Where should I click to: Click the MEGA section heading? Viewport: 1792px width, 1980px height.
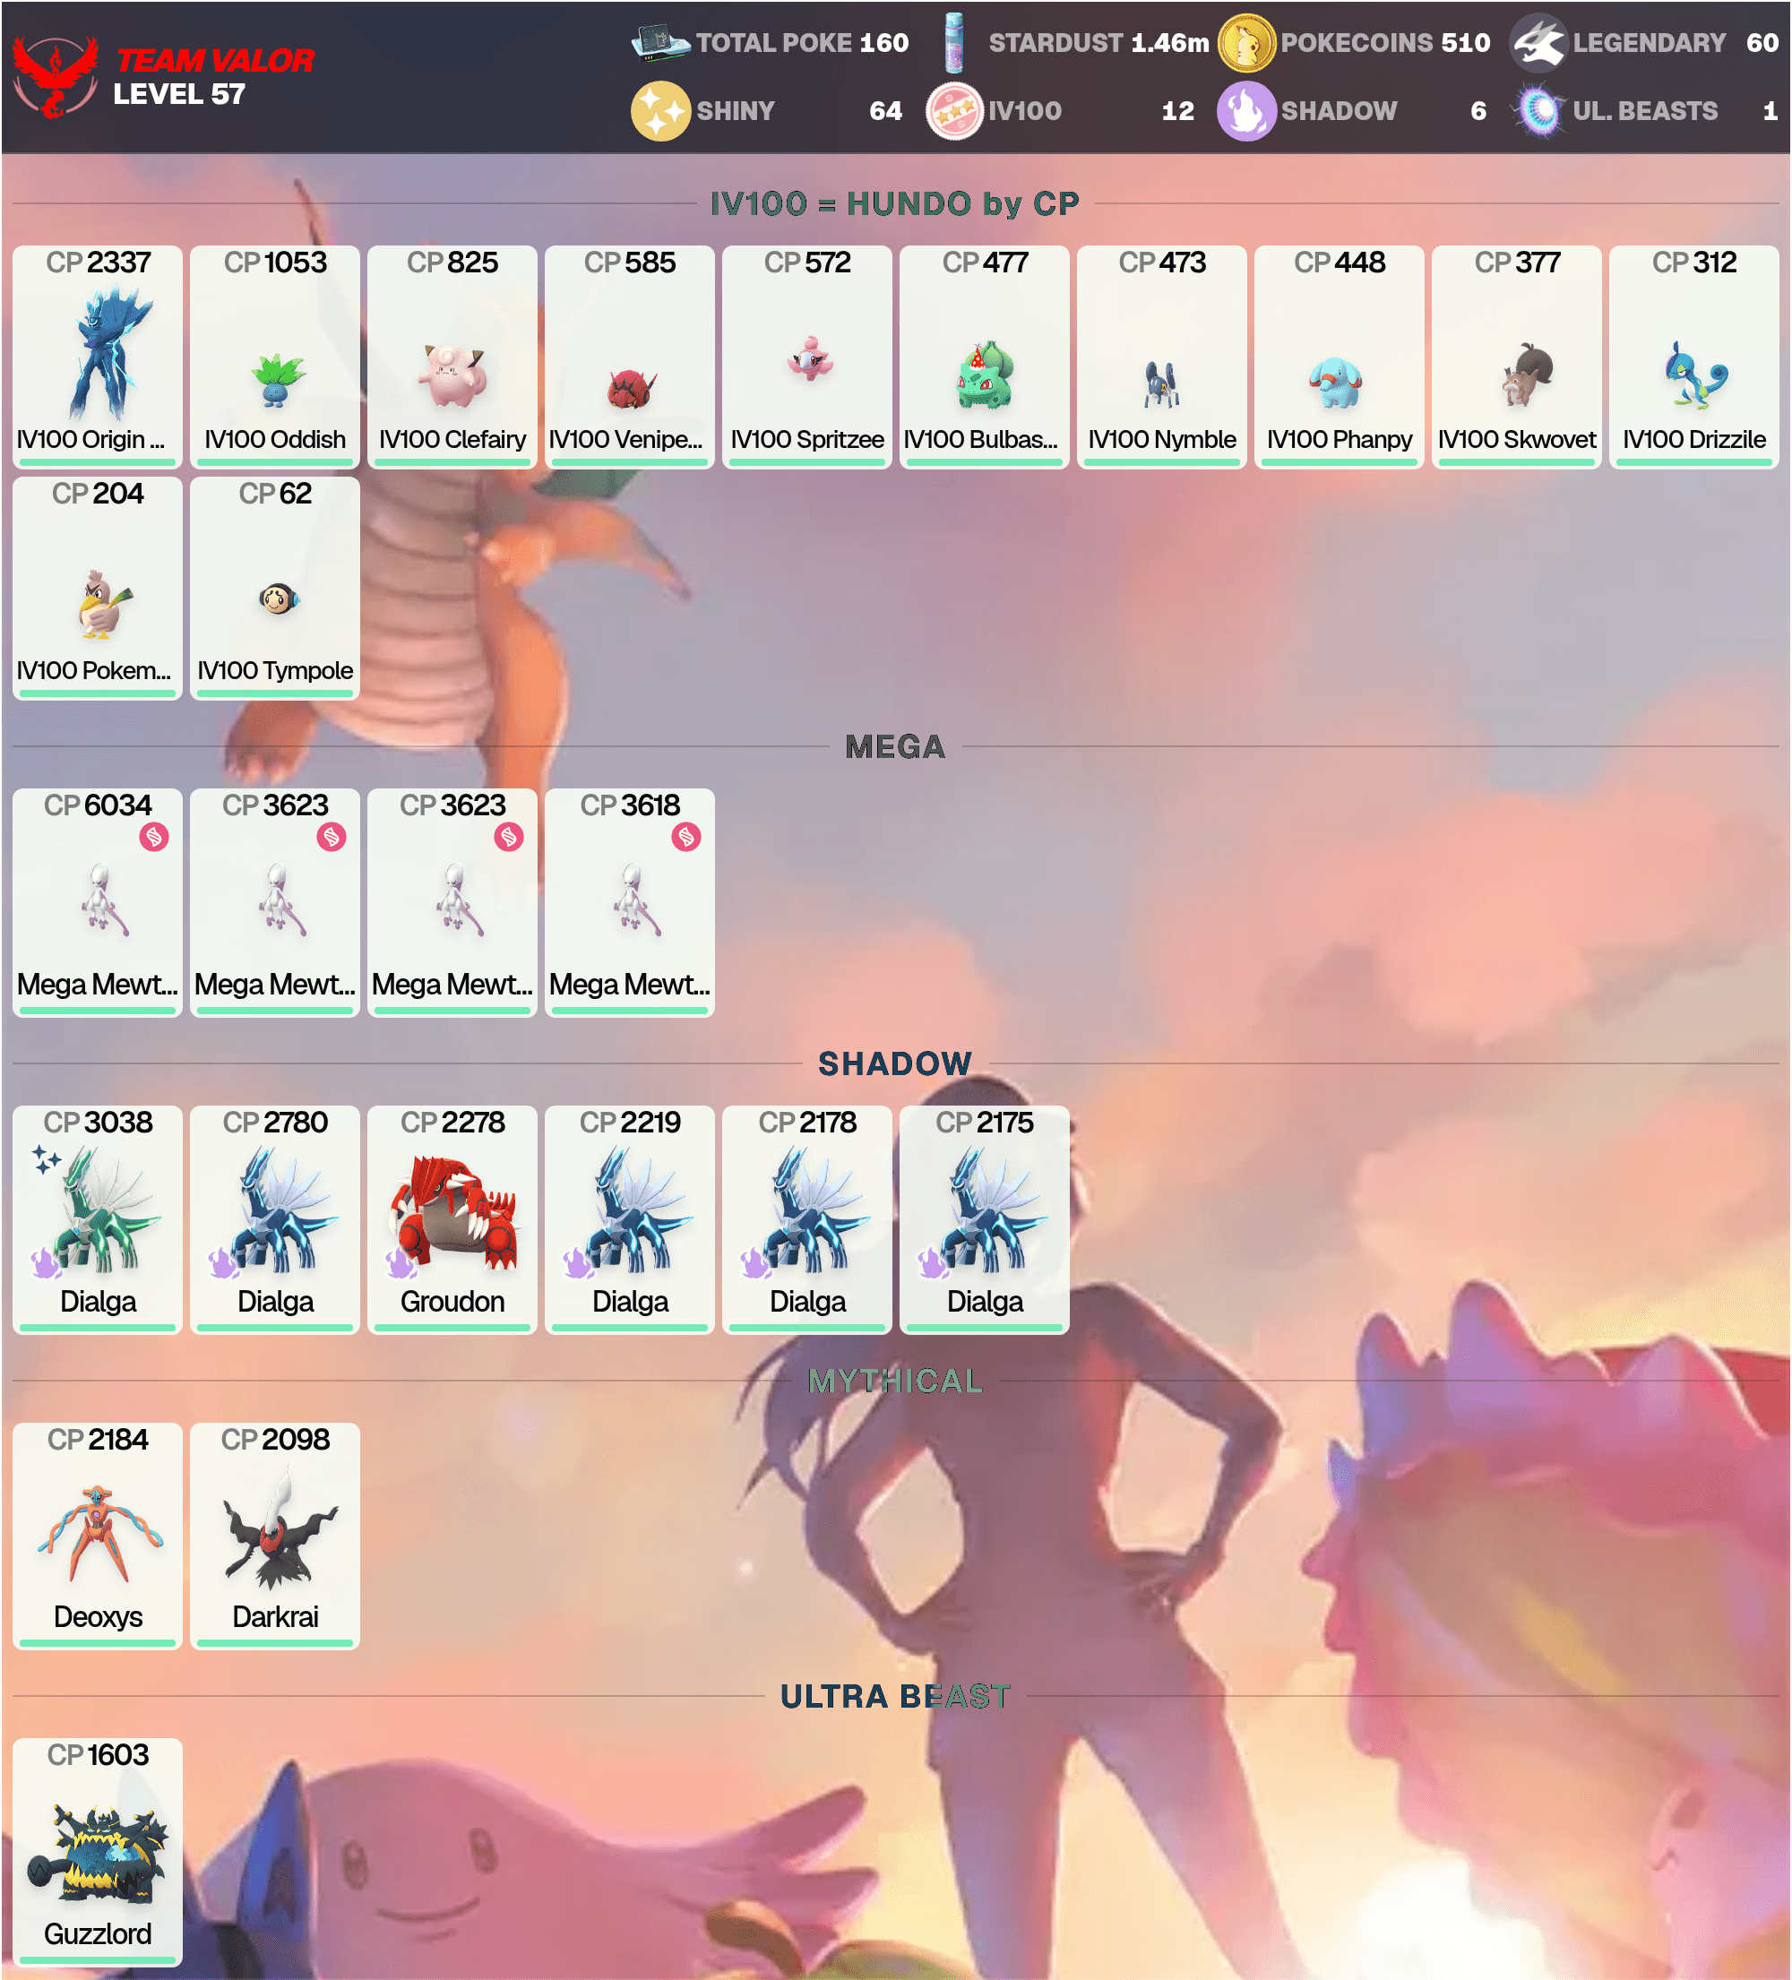coord(895,746)
